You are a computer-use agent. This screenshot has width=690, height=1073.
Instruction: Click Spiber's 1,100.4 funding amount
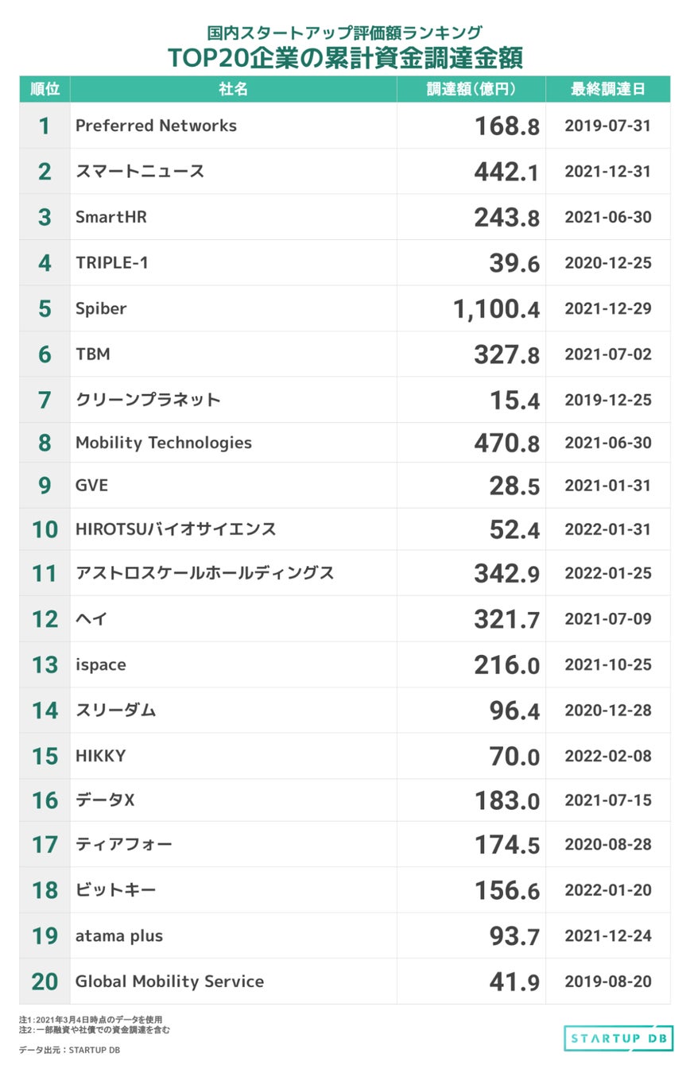(497, 309)
